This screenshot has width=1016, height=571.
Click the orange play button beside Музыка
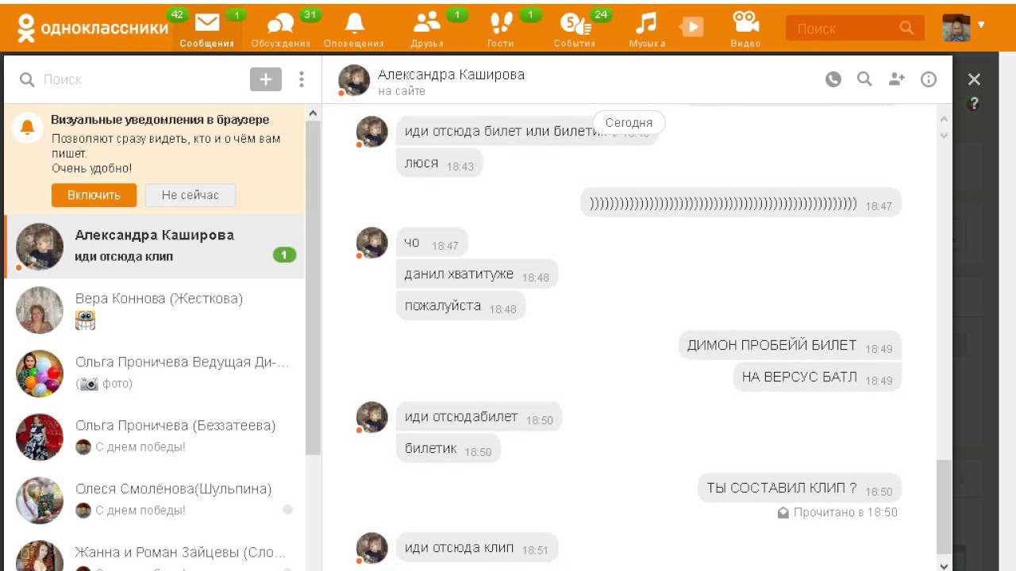click(x=692, y=28)
